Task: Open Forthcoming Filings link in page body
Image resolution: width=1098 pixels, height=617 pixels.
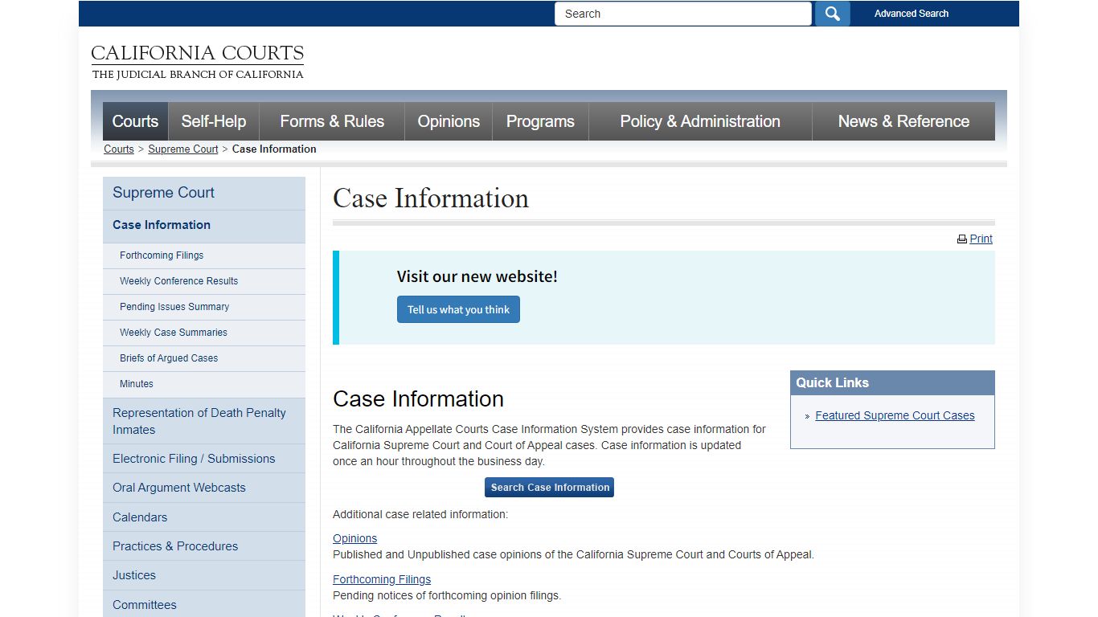Action: [x=382, y=579]
